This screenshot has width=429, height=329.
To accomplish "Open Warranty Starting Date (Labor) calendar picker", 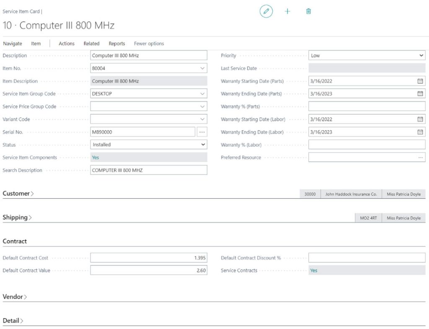I will (420, 119).
